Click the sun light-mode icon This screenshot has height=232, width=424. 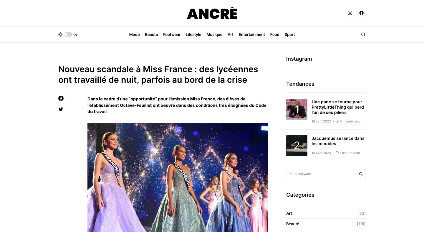[60, 34]
